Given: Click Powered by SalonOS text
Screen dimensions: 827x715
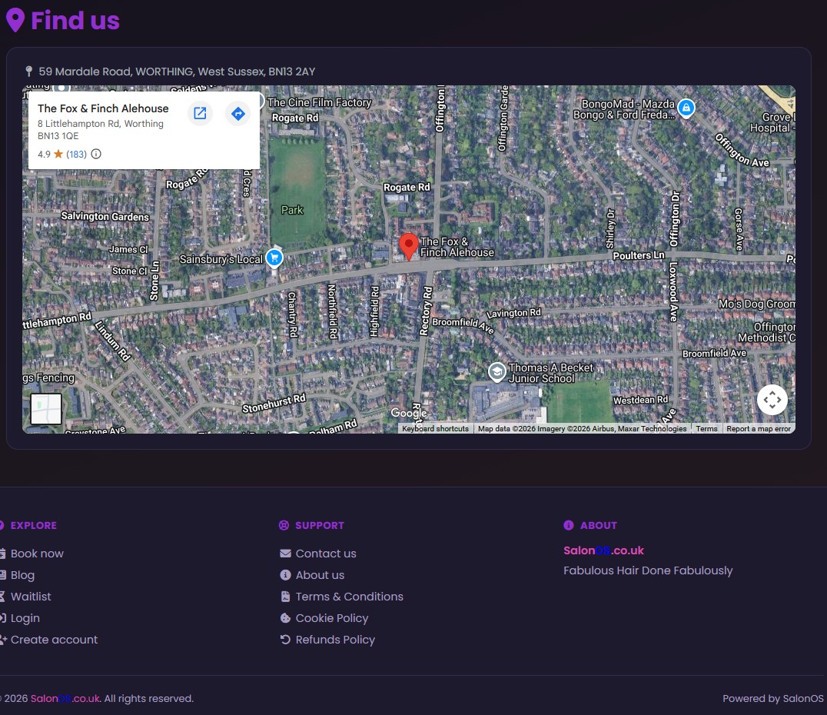Looking at the screenshot, I should [772, 699].
